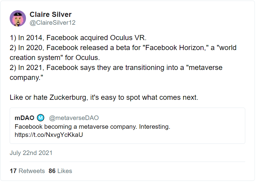Image resolution: width=257 pixels, height=183 pixels.
Task: Visit the @metaverseDAO handle
Action: tap(74, 118)
